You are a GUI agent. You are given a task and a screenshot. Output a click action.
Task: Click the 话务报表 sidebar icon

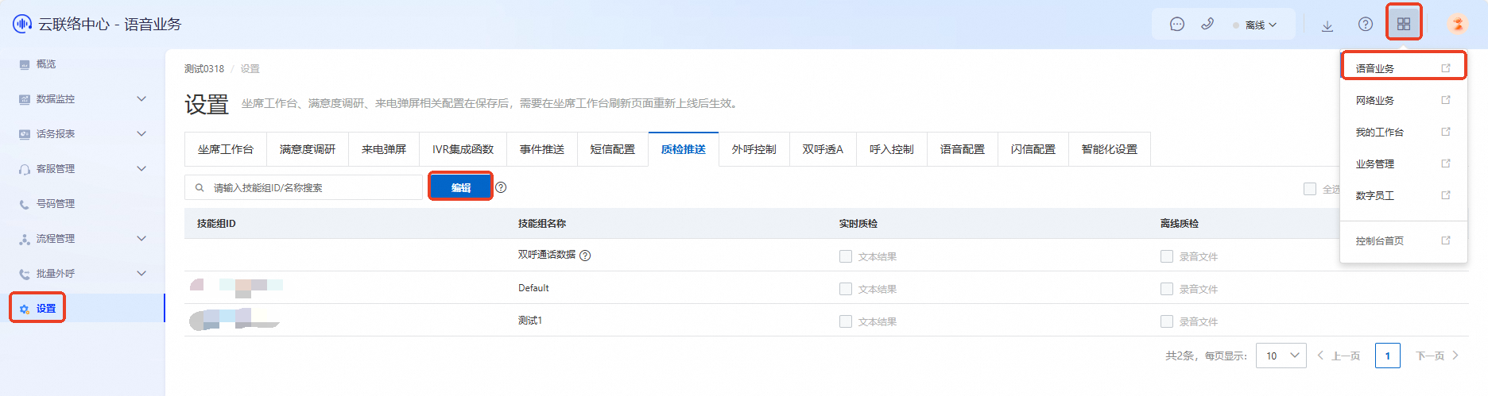click(x=25, y=134)
